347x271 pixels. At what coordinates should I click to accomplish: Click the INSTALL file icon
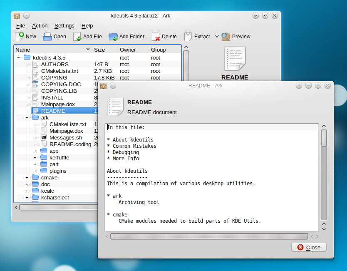point(35,97)
